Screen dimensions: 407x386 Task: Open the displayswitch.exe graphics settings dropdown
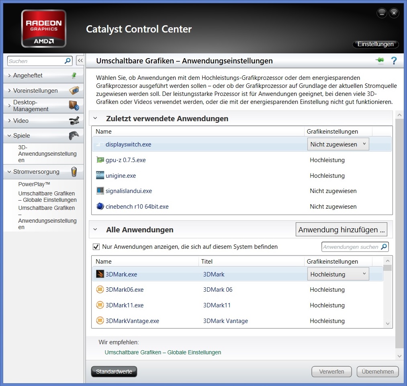tap(338, 144)
